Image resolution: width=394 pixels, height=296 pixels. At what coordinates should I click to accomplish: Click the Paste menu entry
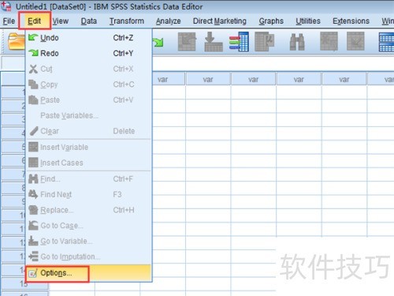(x=89, y=100)
